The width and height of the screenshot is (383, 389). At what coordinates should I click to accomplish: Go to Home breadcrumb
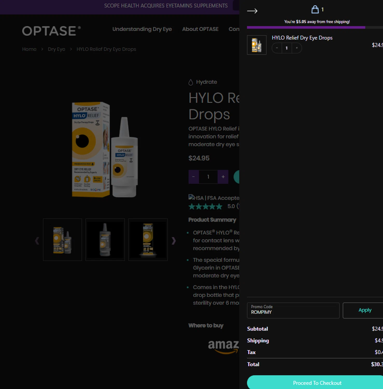pos(29,49)
